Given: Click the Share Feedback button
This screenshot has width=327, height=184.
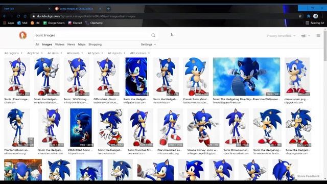Looking at the screenshot, I should (x=308, y=176).
